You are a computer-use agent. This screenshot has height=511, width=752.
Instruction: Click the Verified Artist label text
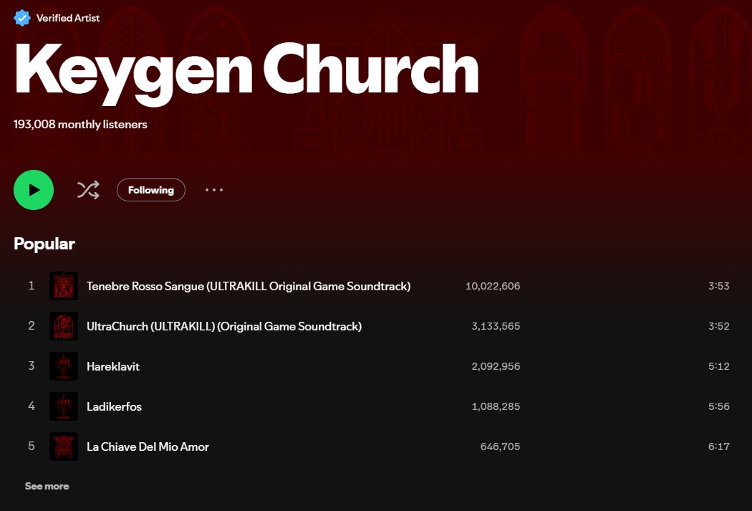pyautogui.click(x=68, y=18)
